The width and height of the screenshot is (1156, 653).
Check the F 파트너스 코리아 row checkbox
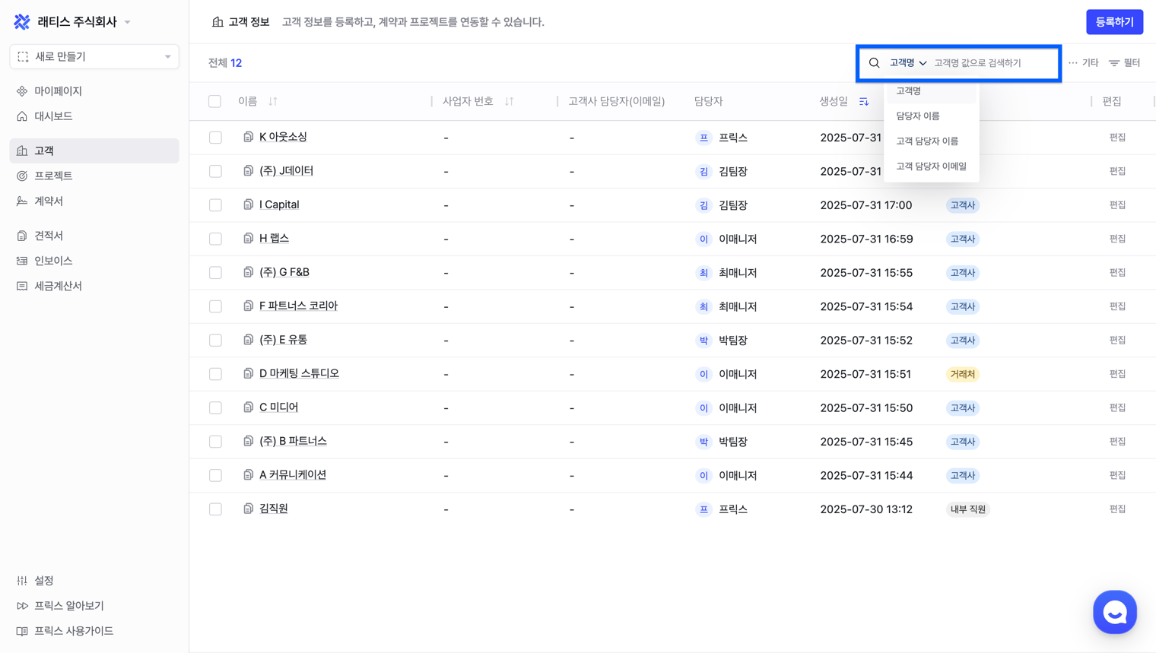click(x=215, y=306)
